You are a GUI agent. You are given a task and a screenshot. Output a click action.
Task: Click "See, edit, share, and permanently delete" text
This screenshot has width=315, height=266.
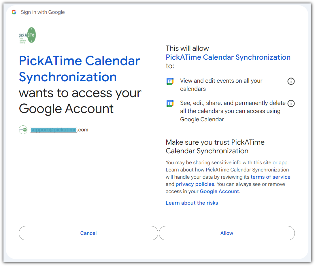pos(233,111)
